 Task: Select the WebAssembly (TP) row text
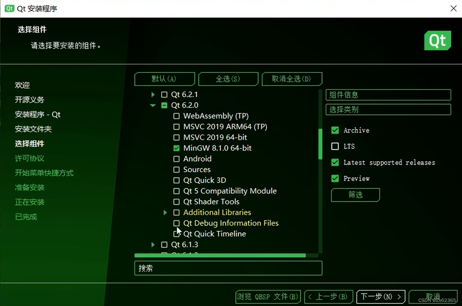216,116
